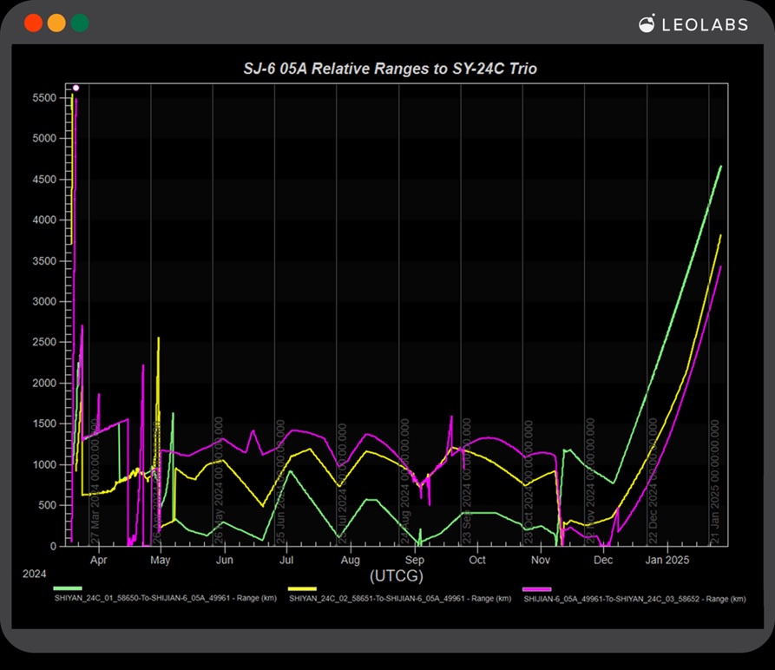This screenshot has height=670, width=775.
Task: Toggle the SHIJIAN-6_05A-To-SHIYAN_24C_03 series label
Action: (x=635, y=599)
